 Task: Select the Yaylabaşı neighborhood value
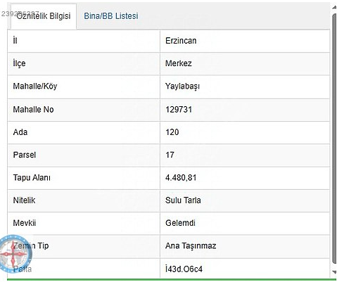(x=182, y=86)
